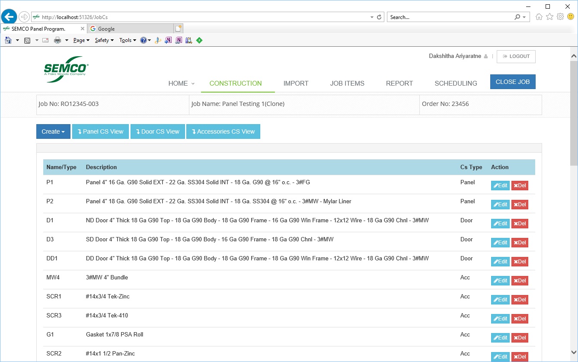Expand the Tools menu in command bar
The height and width of the screenshot is (362, 578).
[128, 40]
